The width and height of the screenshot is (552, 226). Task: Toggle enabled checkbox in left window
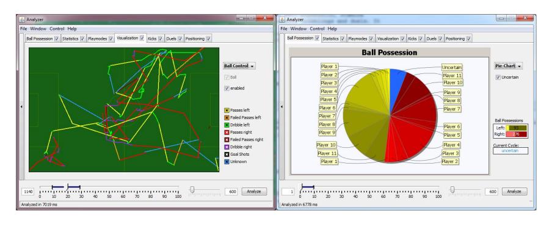coord(227,89)
